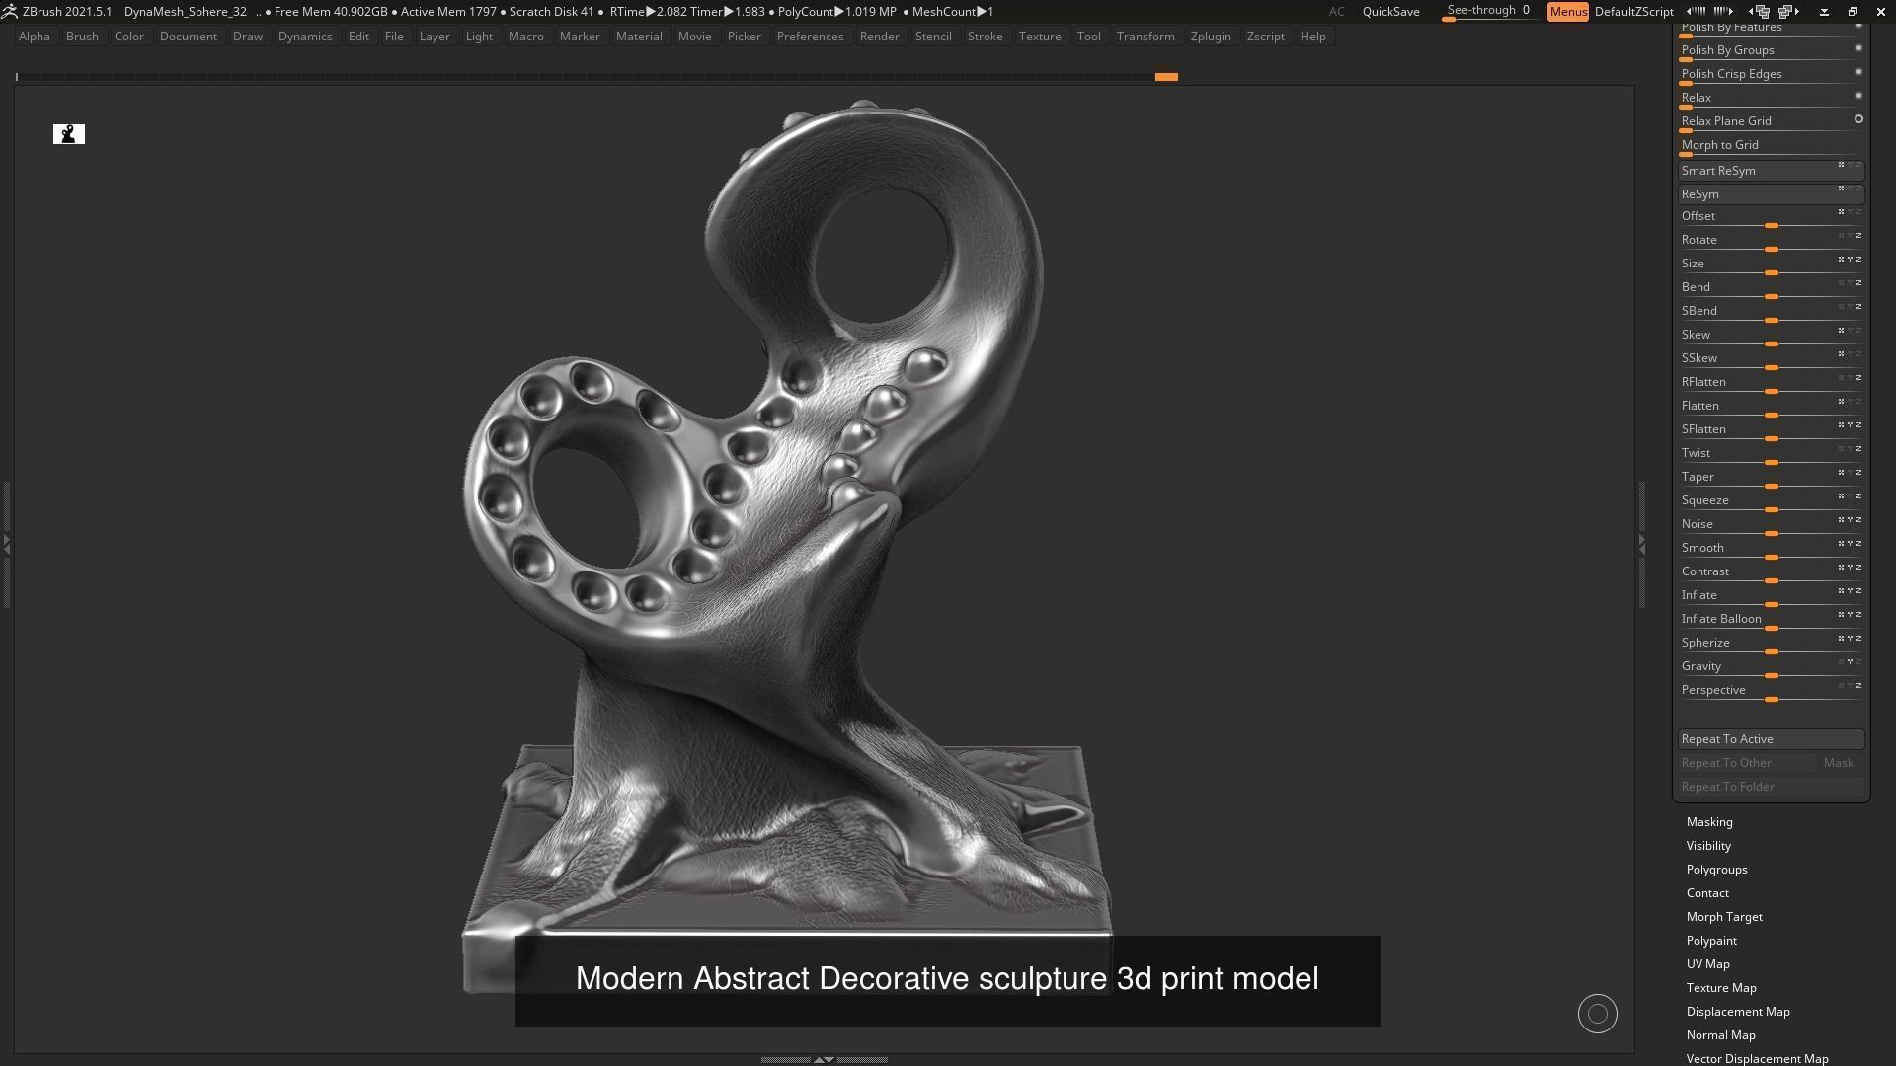Viewport: 1896px width, 1066px height.
Task: Click the Repeat To Active button
Action: [x=1771, y=739]
